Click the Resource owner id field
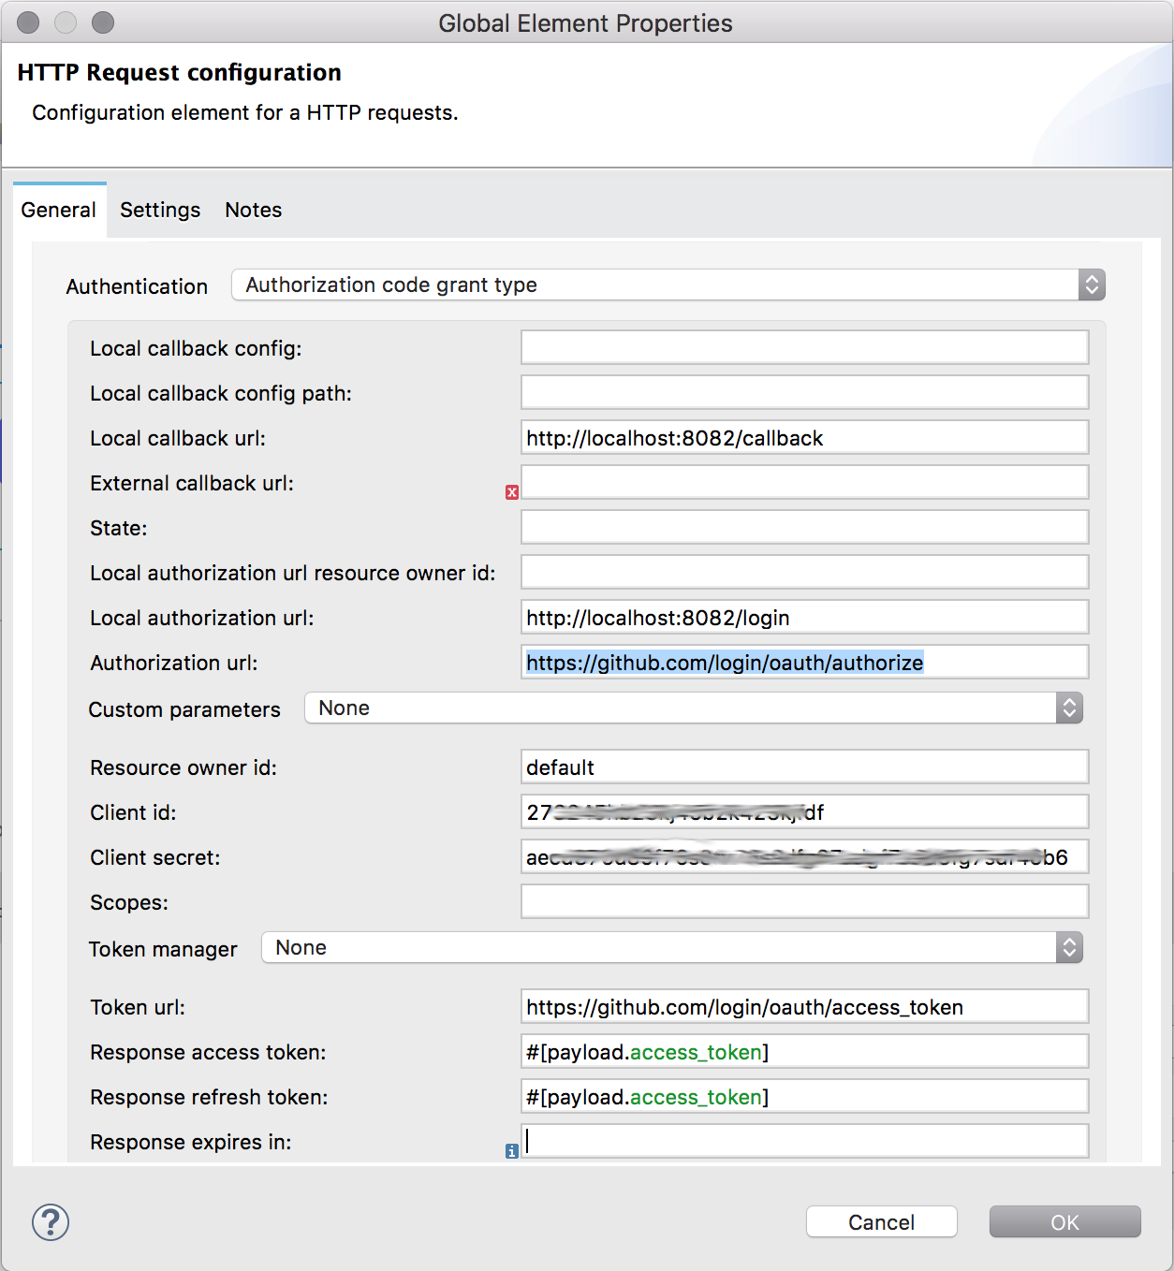Viewport: 1174px width, 1271px height. 805,767
